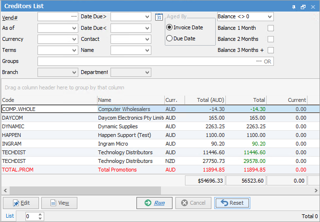Viewport: 320px width, 222px height.
Task: Select the INGRAM code cell
Action: [x=49, y=144]
